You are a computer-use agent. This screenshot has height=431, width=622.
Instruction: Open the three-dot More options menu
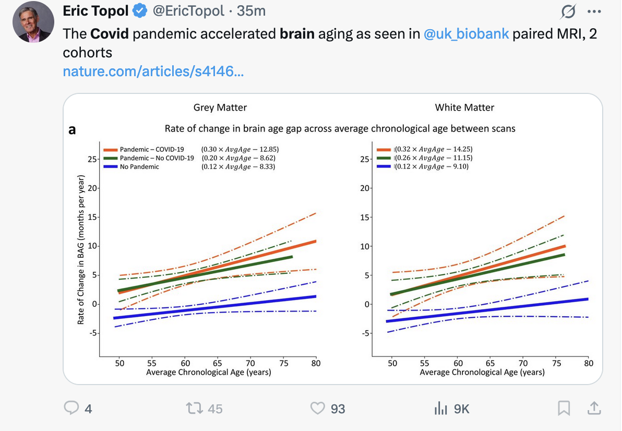(x=594, y=11)
